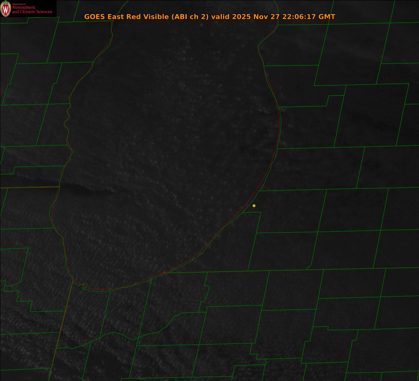419x381 pixels.
Task: Click the UW crest logo
Action: coord(6,9)
